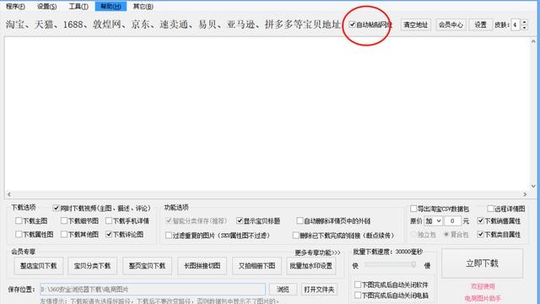This screenshot has width=540, height=304.
Task: Click the 宝贝分类下载 button
Action: 92,266
